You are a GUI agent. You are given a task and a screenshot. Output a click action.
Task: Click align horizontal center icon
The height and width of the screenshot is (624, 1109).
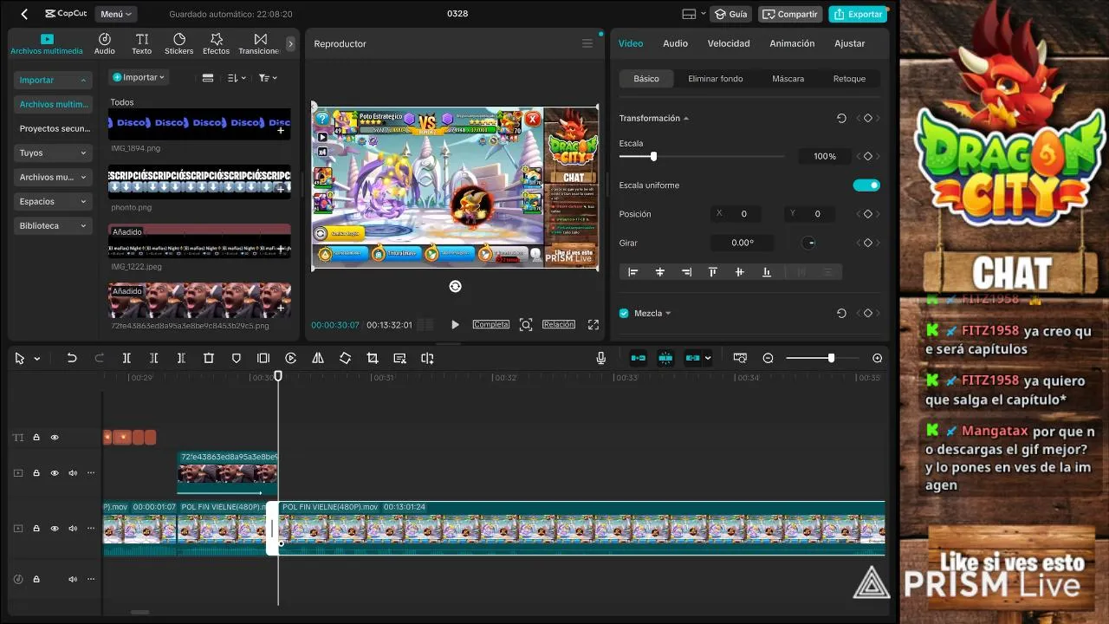click(660, 272)
